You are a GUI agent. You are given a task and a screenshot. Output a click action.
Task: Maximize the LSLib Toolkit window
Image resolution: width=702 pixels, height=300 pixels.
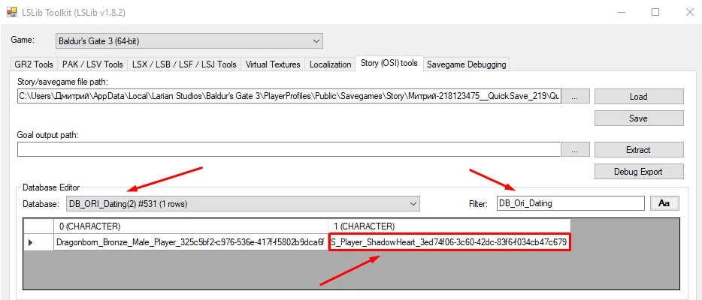(655, 13)
